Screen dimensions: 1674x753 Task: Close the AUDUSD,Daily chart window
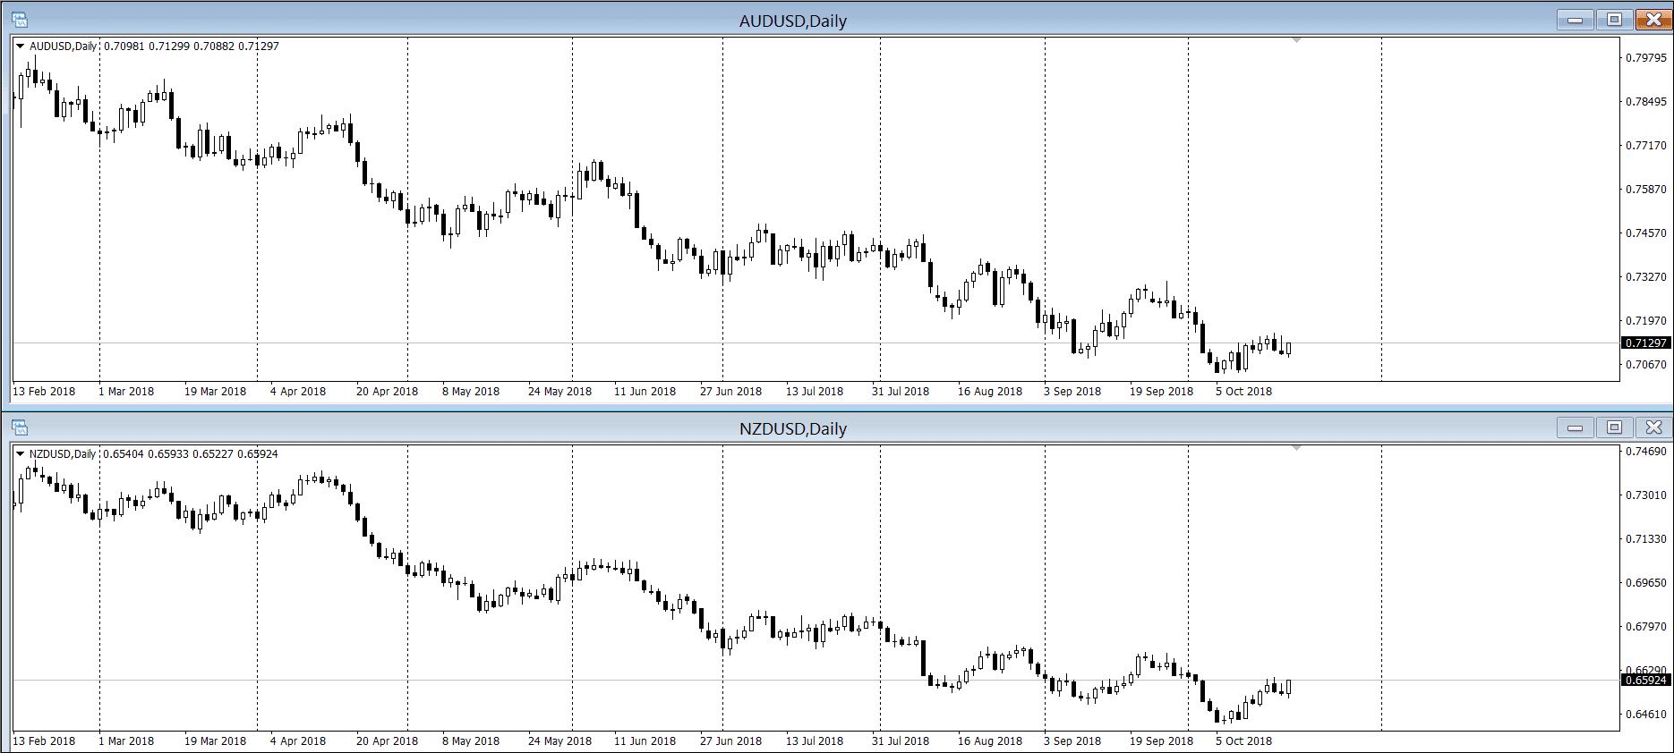tap(1653, 20)
